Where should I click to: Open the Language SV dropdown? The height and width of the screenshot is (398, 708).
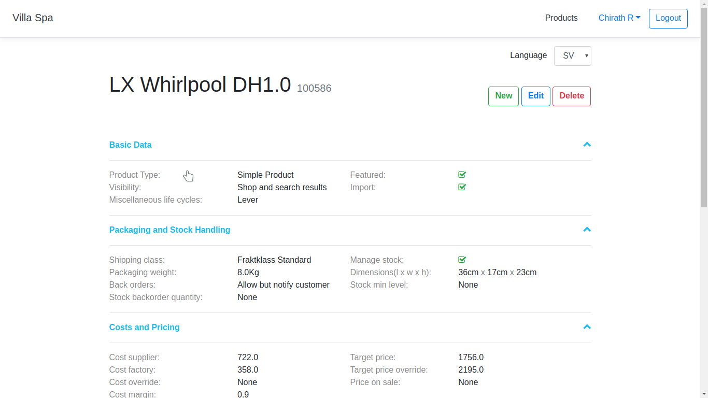[572, 56]
